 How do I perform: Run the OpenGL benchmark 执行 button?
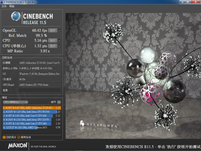point(53,31)
